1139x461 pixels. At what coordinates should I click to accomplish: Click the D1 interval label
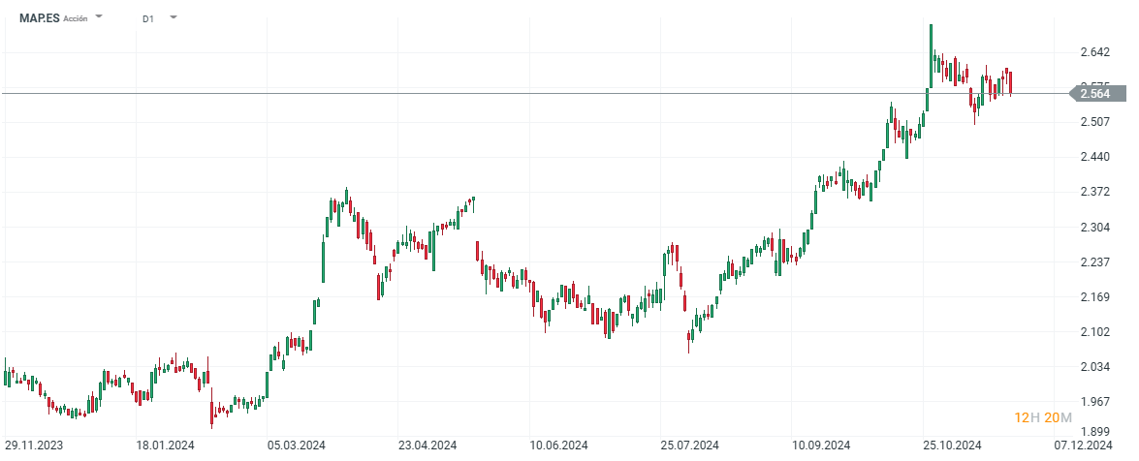coord(147,18)
